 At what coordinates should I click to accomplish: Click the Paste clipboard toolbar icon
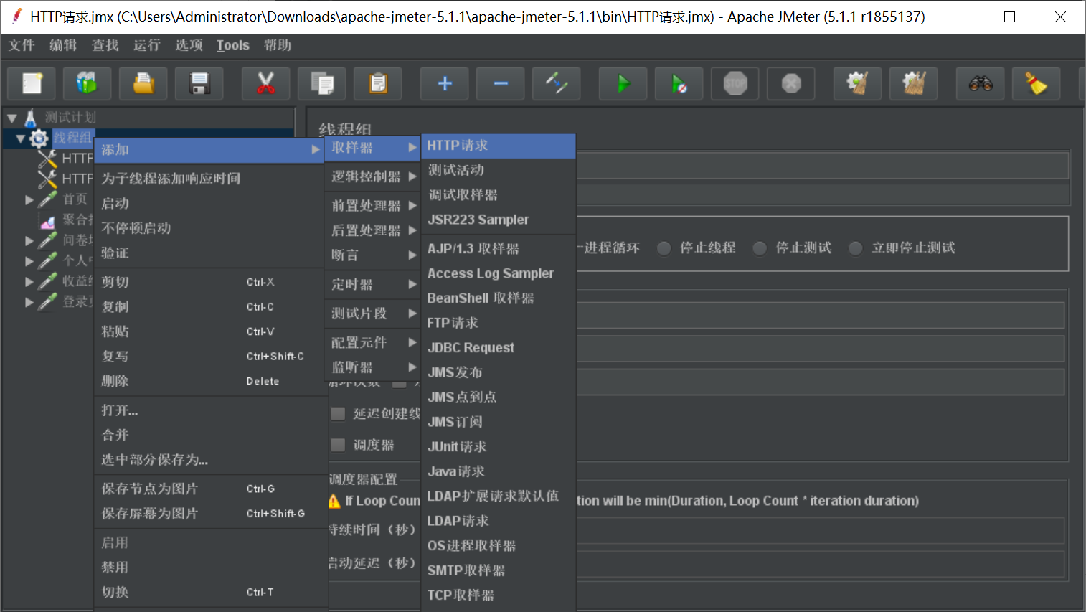[x=378, y=84]
